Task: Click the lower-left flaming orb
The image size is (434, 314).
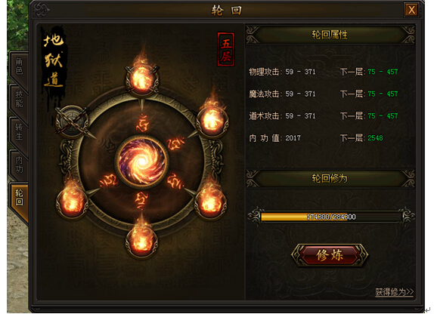Action: pyautogui.click(x=73, y=204)
